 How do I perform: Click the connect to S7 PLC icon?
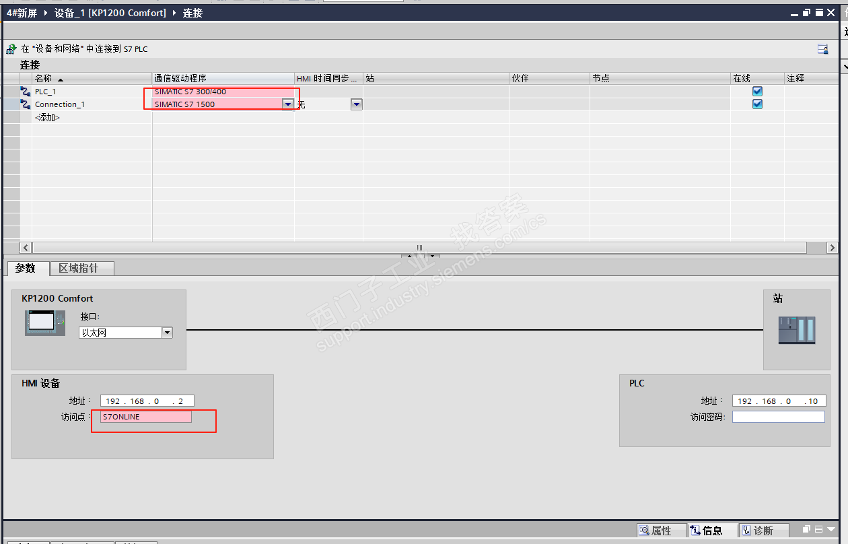[x=11, y=49]
